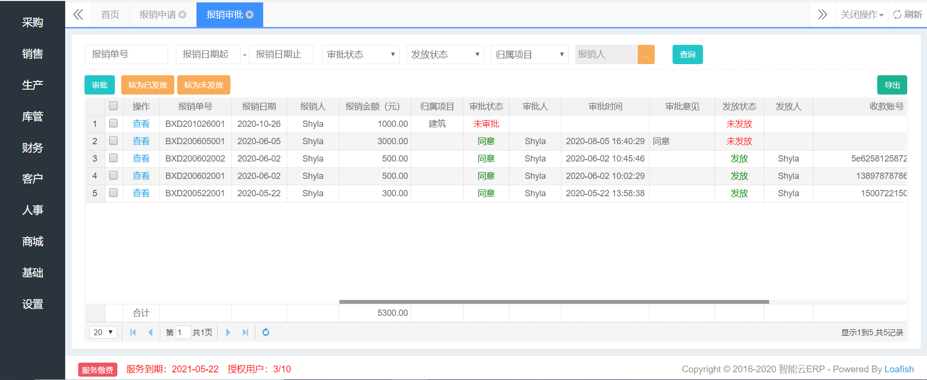Click the 标为未发放 button
This screenshot has width=927, height=380.
coord(204,85)
